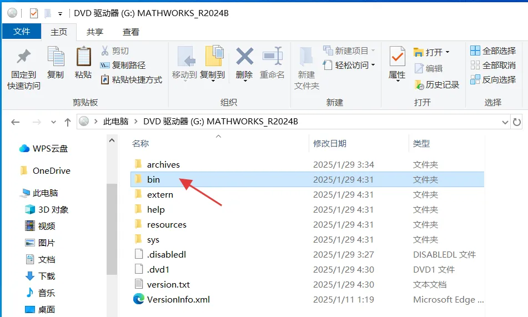Select the archives folder

307,164
